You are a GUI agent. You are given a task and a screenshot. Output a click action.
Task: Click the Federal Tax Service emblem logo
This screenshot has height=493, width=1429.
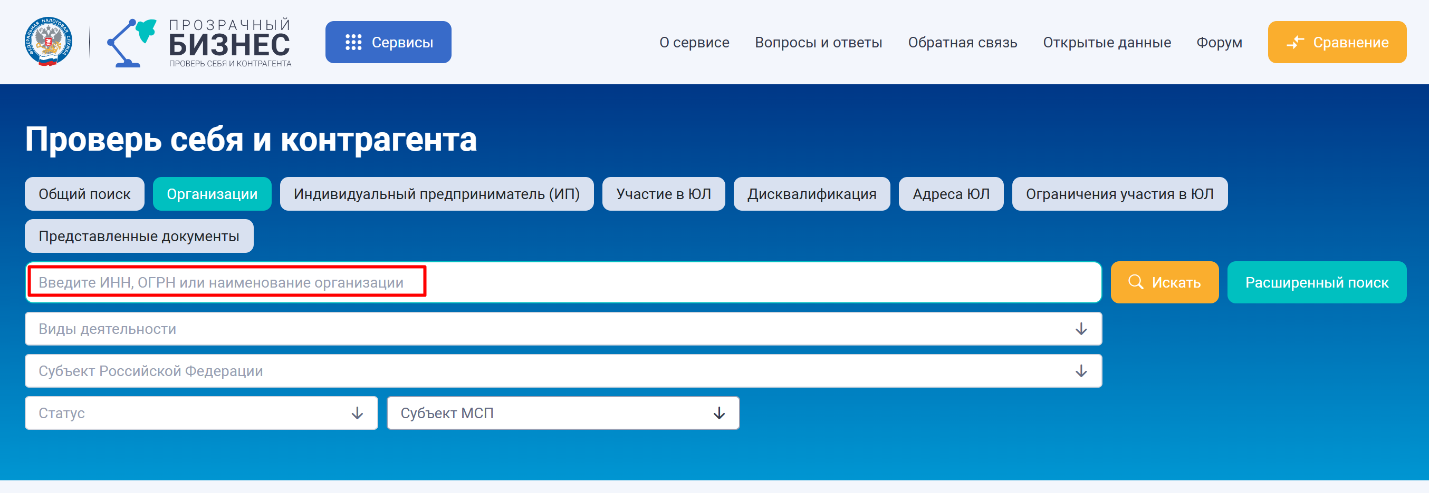pyautogui.click(x=48, y=42)
